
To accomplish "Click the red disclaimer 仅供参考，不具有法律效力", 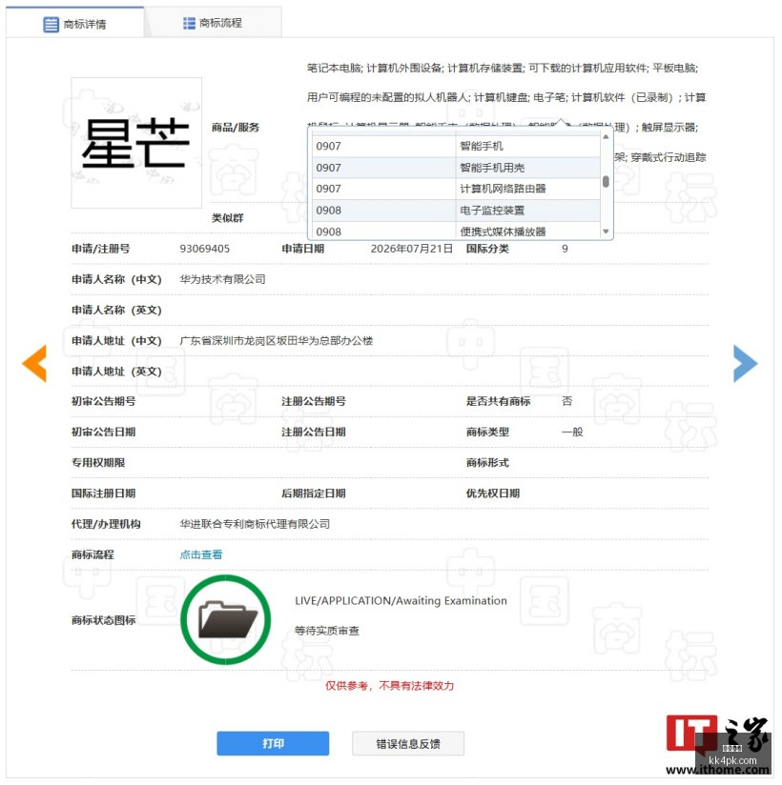I will tap(389, 686).
